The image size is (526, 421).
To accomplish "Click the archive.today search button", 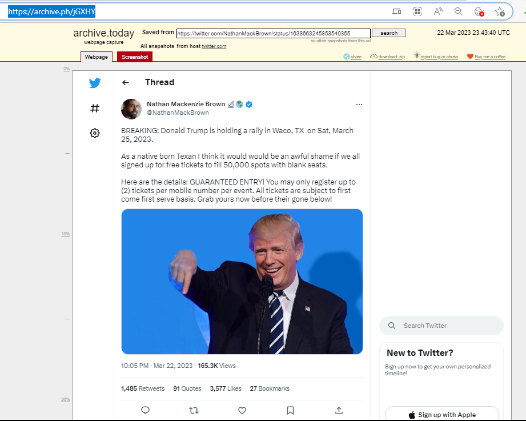I will [389, 33].
